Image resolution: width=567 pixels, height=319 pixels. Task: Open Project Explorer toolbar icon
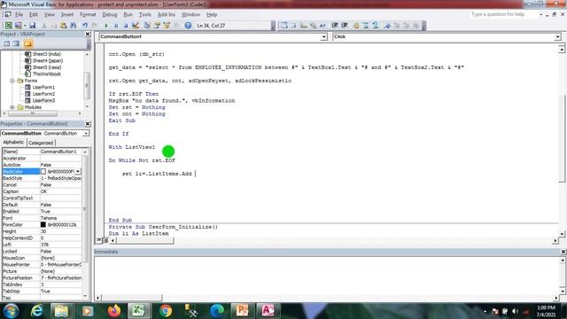(x=147, y=26)
